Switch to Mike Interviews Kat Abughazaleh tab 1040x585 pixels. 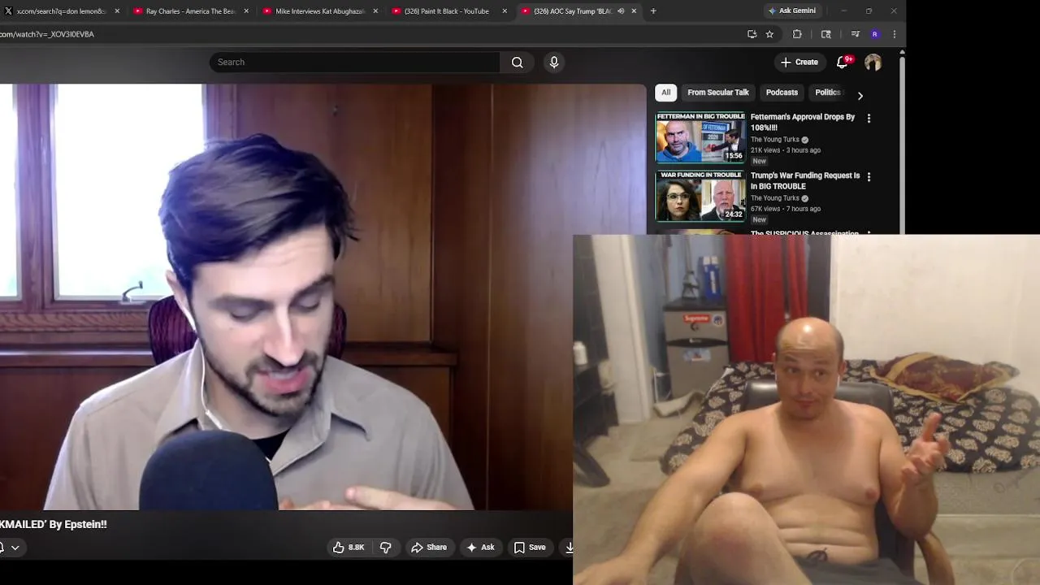tap(319, 11)
